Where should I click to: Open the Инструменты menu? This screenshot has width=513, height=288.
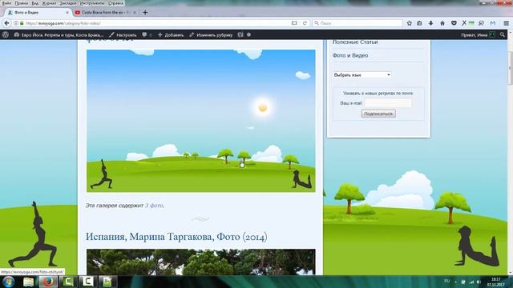(92, 3)
